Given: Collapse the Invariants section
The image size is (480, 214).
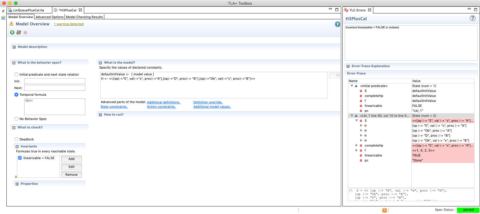Looking at the screenshot, I should pyautogui.click(x=17, y=147).
